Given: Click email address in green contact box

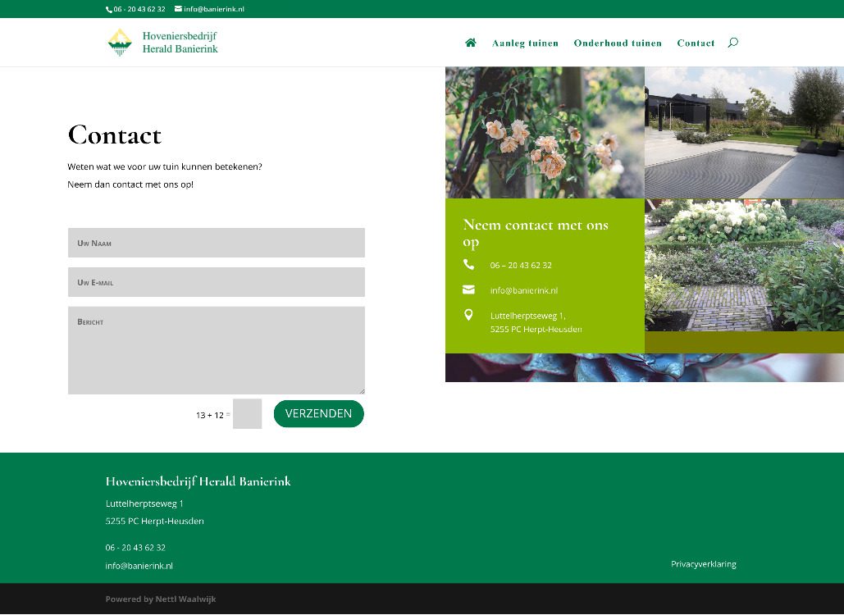Looking at the screenshot, I should click(x=524, y=290).
